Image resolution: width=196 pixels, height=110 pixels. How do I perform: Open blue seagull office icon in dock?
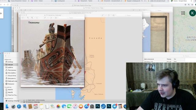(x=103, y=106)
